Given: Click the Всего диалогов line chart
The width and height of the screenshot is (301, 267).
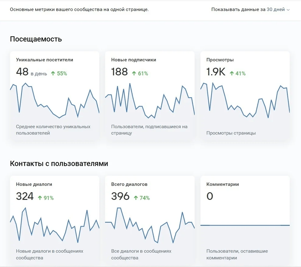Looking at the screenshot, I should pyautogui.click(x=150, y=226).
